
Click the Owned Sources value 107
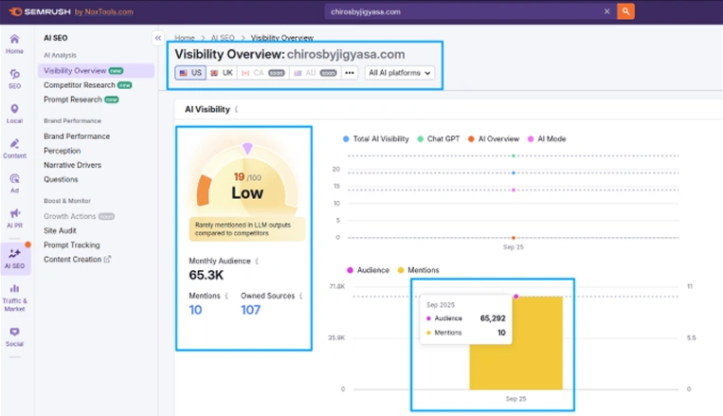point(250,310)
